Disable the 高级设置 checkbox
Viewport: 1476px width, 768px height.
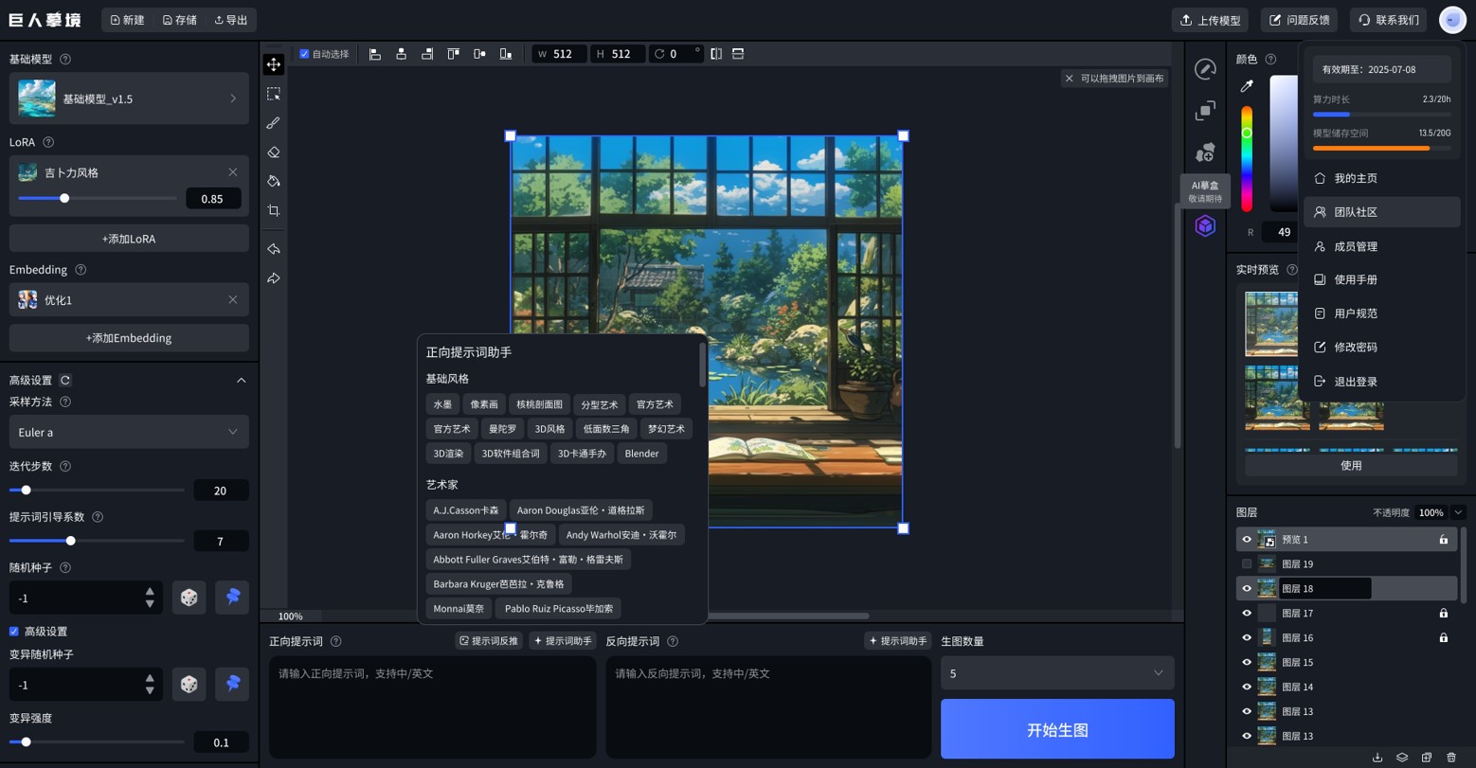click(x=13, y=631)
